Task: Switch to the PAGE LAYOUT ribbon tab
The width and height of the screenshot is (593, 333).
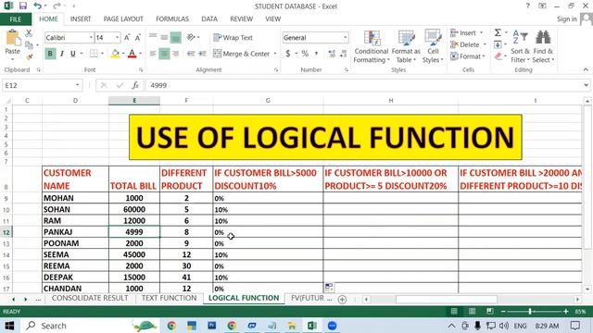Action: coord(123,18)
